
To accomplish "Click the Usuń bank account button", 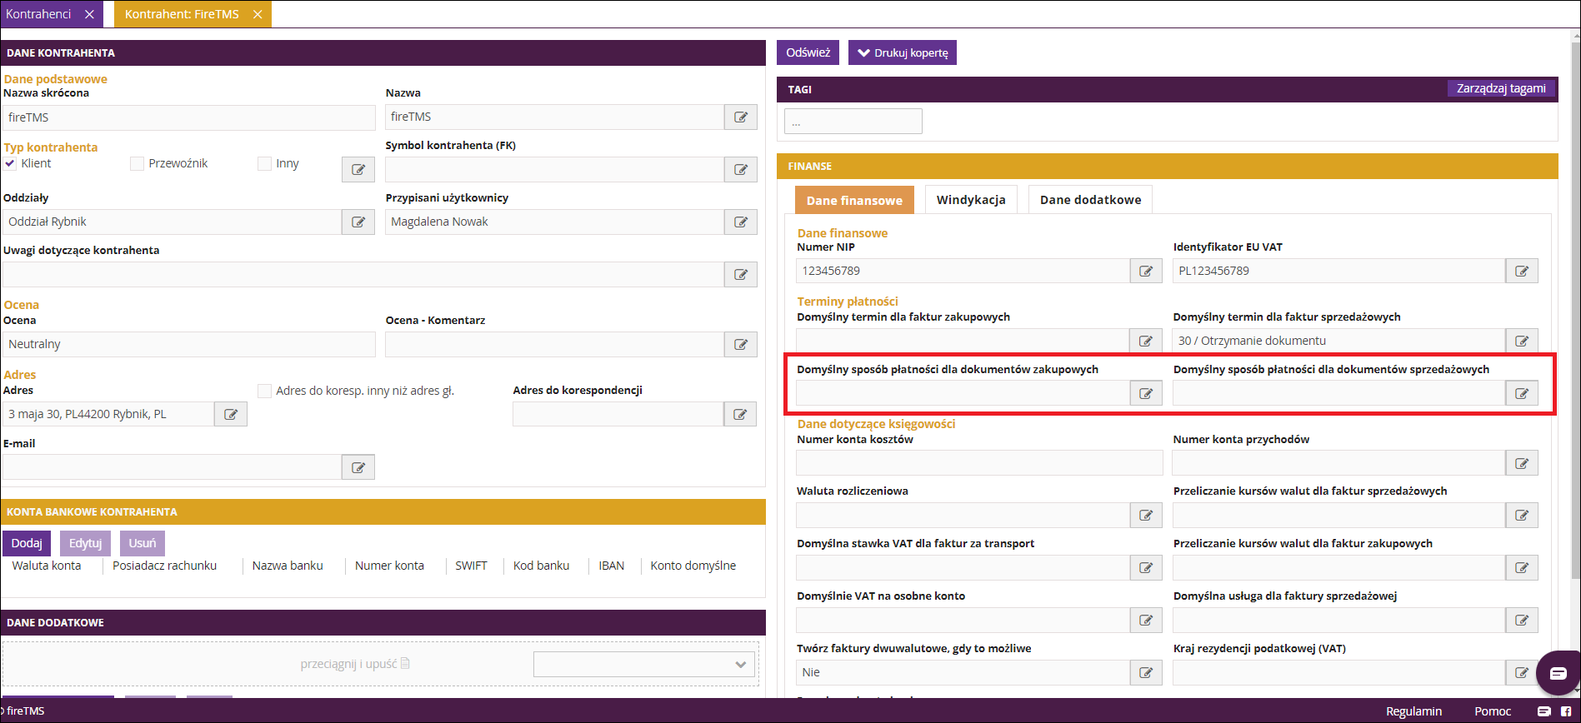I will pos(143,543).
